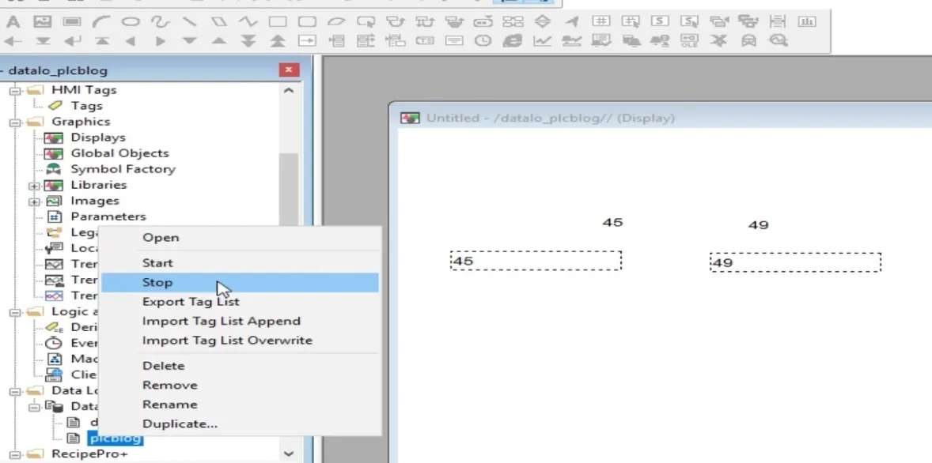
Task: Click the input field showing 49
Action: point(795,262)
